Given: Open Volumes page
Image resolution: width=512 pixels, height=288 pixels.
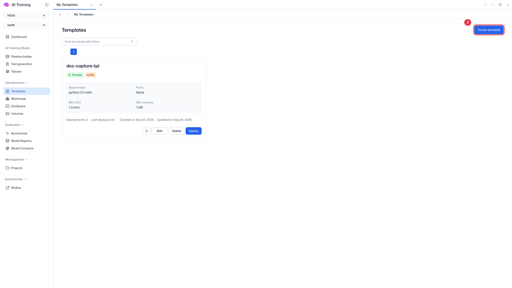Looking at the screenshot, I should point(26,114).
